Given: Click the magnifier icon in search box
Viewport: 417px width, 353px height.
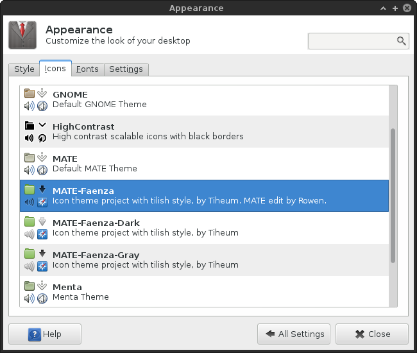Looking at the screenshot, I should click(402, 41).
